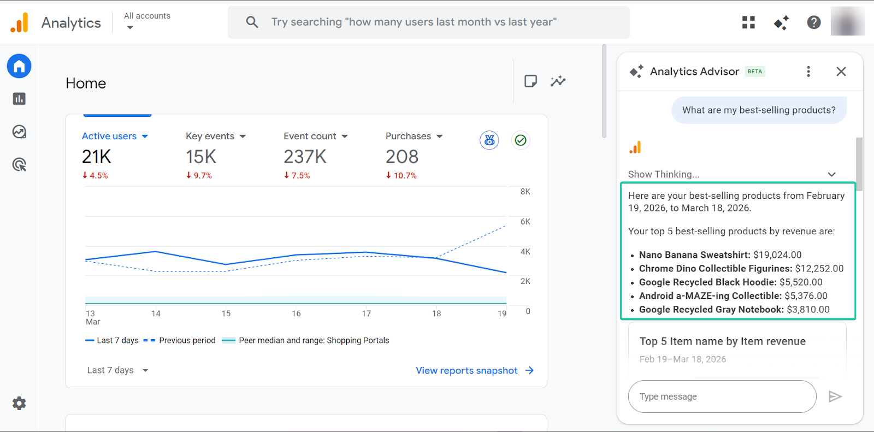The width and height of the screenshot is (874, 432).
Task: Click 'Top 5 Item name by Item revenue' card title
Action: 722,341
